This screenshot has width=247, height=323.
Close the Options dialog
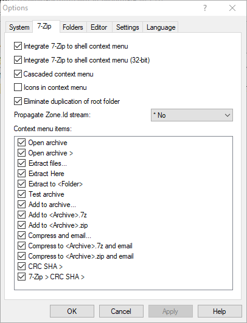(x=232, y=8)
